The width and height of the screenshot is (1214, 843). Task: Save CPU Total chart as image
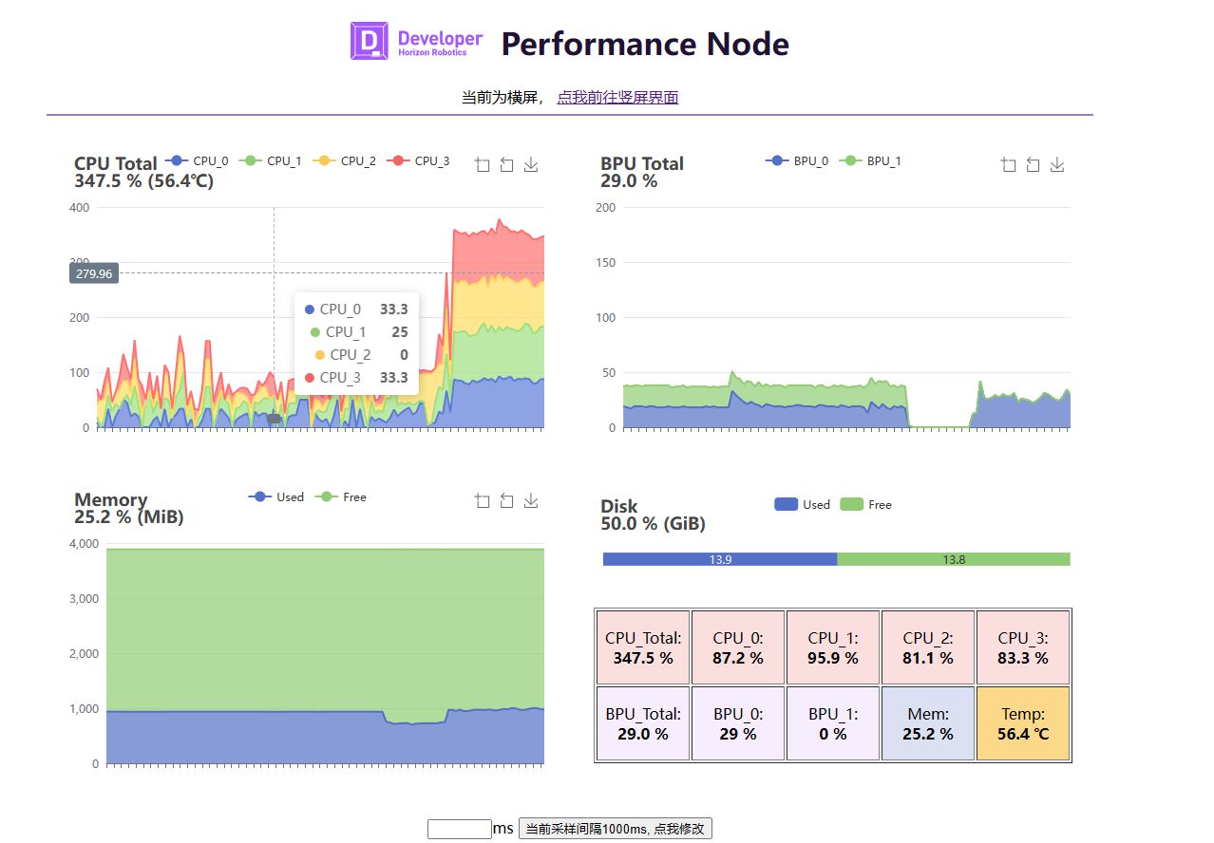[x=531, y=165]
